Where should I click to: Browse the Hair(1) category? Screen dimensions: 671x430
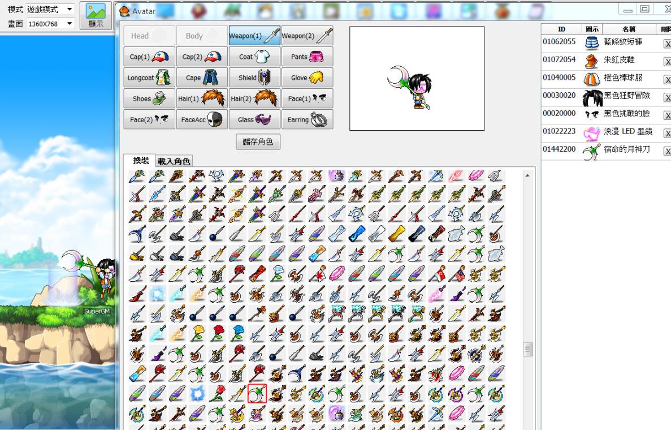pyautogui.click(x=202, y=98)
